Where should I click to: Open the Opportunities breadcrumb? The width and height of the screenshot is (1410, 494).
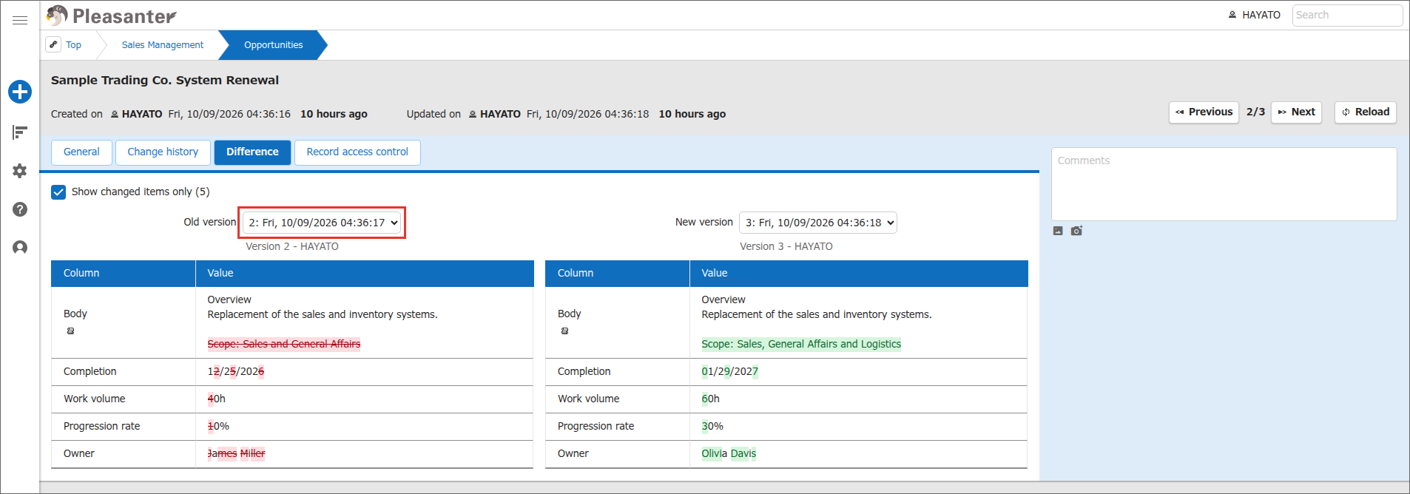coord(274,45)
